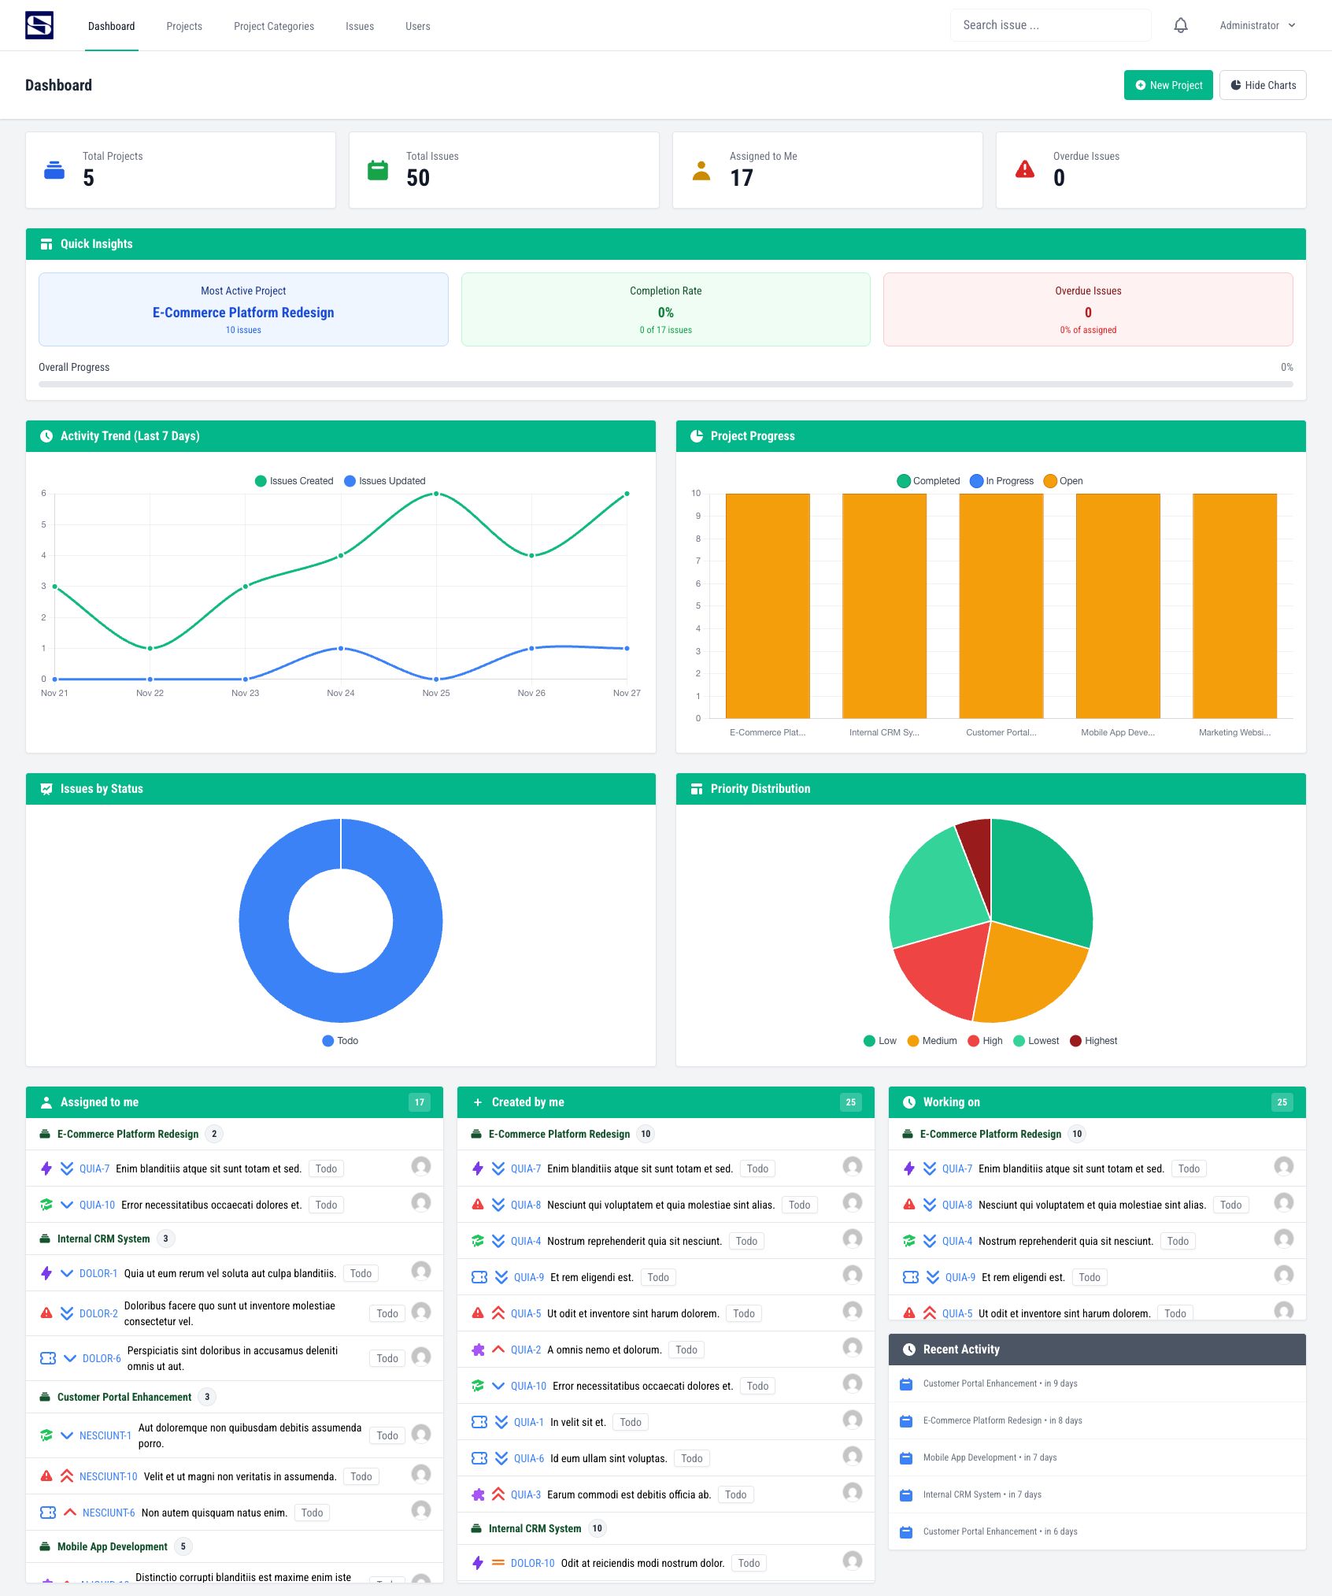Open Mobile App Development project group header

pos(113,1546)
